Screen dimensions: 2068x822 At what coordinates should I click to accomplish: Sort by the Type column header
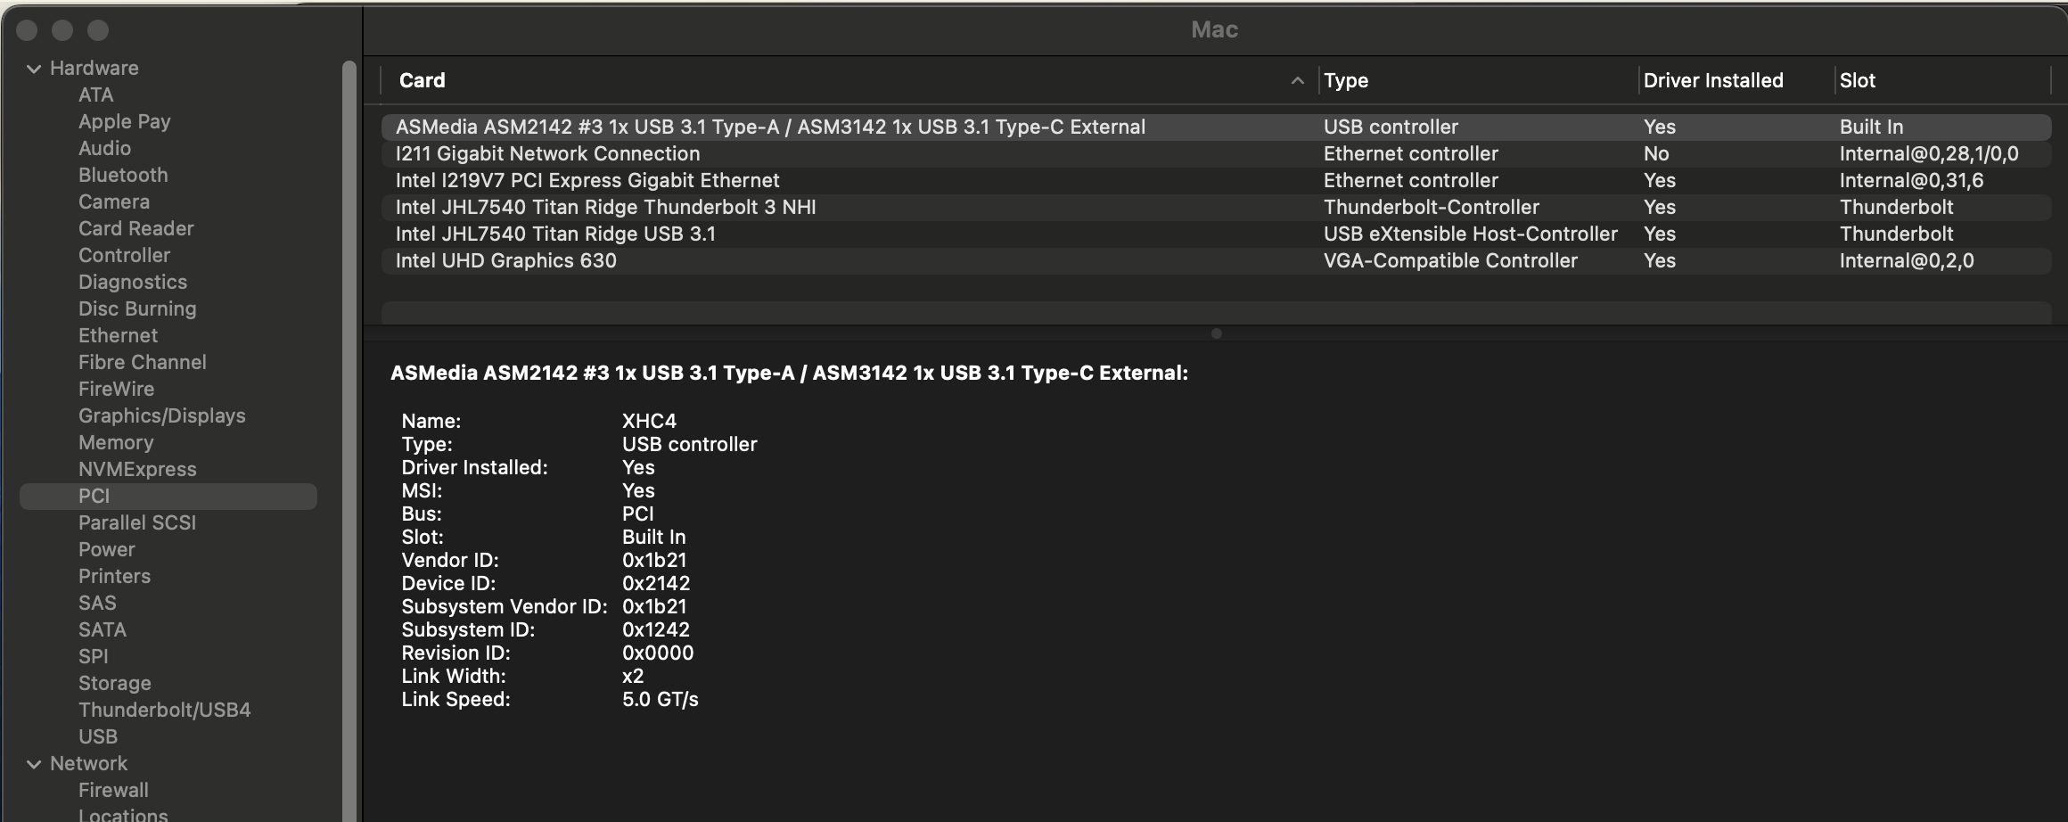1345,80
